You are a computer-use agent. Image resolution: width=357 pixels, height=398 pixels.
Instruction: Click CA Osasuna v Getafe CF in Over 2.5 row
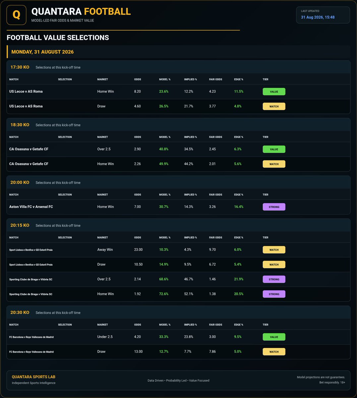[29, 149]
